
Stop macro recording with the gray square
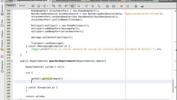pos(128,6)
